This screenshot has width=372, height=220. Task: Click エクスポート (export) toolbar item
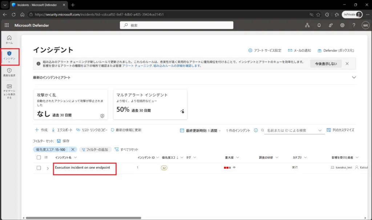(x=62, y=130)
